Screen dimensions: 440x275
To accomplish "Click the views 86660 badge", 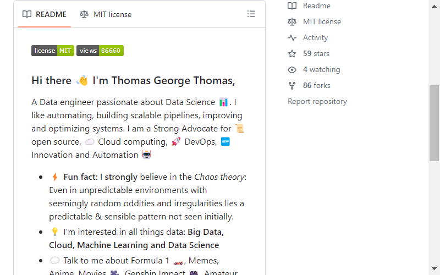I will tap(100, 51).
